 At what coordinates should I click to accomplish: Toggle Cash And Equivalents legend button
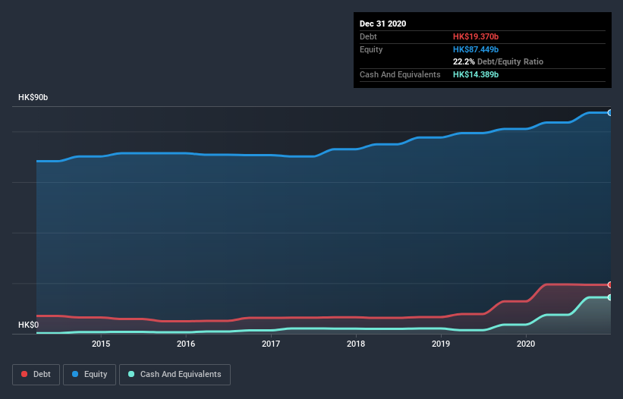click(x=175, y=375)
